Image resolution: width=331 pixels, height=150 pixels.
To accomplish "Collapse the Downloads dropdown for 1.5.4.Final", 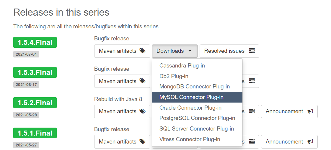I will point(175,51).
